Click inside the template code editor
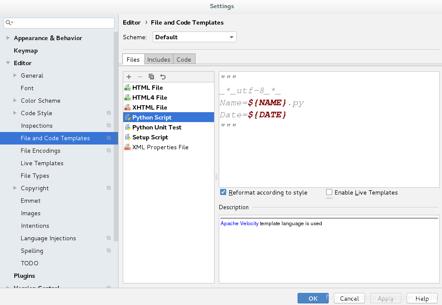Image resolution: width=442 pixels, height=305 pixels. tap(329, 129)
